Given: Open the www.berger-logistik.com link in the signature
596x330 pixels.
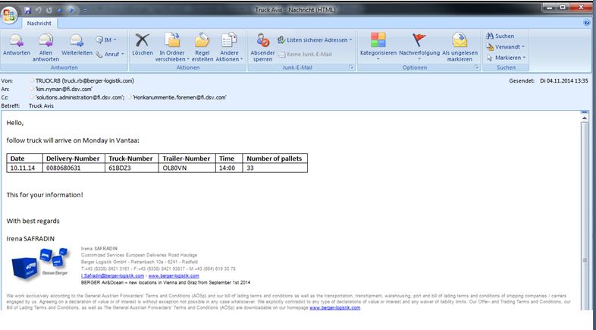Looking at the screenshot, I should coord(174,275).
